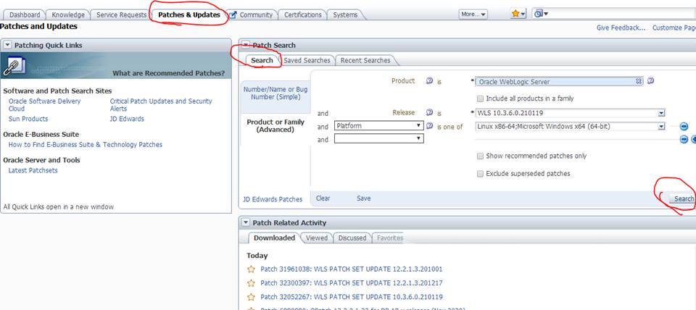Screen dimensions: 696x310
Task: Open the Give Feedback... link
Action: (621, 28)
